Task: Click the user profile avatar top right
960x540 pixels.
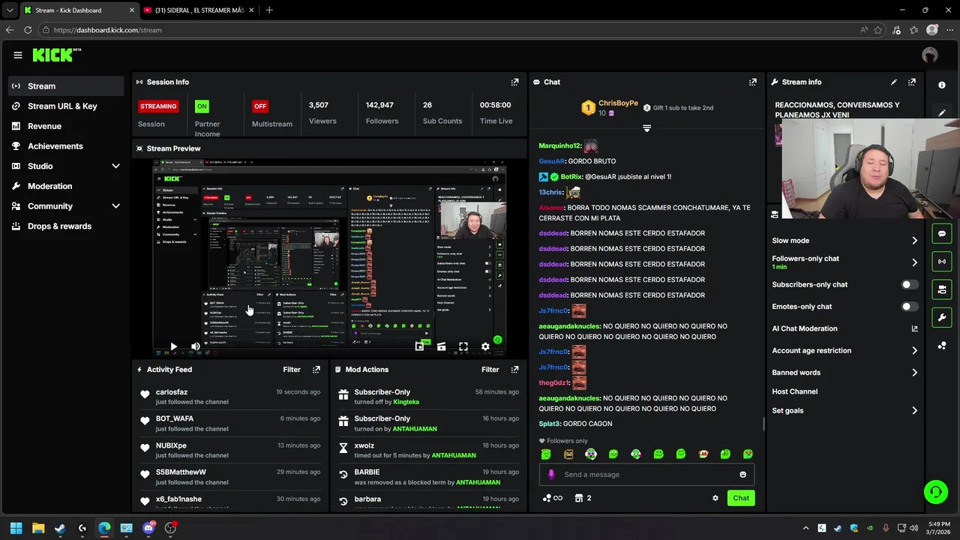Action: tap(930, 55)
